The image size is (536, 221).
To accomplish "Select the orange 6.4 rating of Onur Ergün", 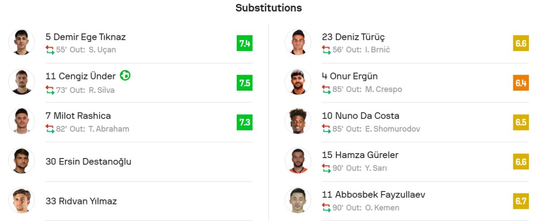I will 521,83.
